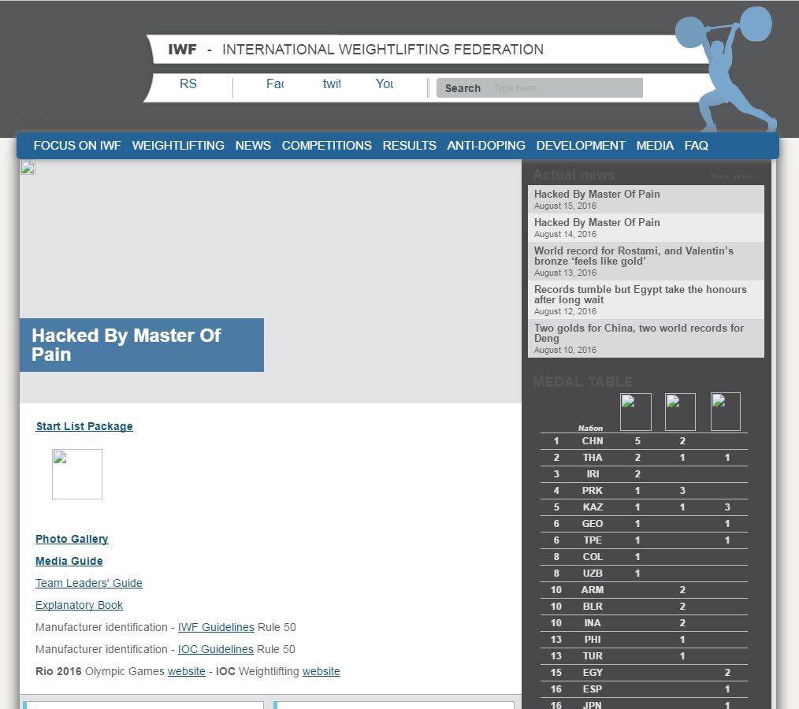Open the Twitter link in header
This screenshot has height=709, width=799.
[x=332, y=84]
